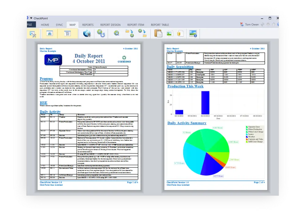Viewport: 306px width, 212px height.
Task: Toggle the map view window icon
Action: [50, 33]
